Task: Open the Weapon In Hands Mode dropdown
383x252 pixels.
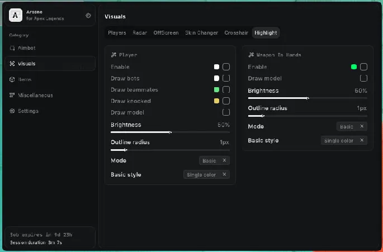Action: pyautogui.click(x=352, y=127)
